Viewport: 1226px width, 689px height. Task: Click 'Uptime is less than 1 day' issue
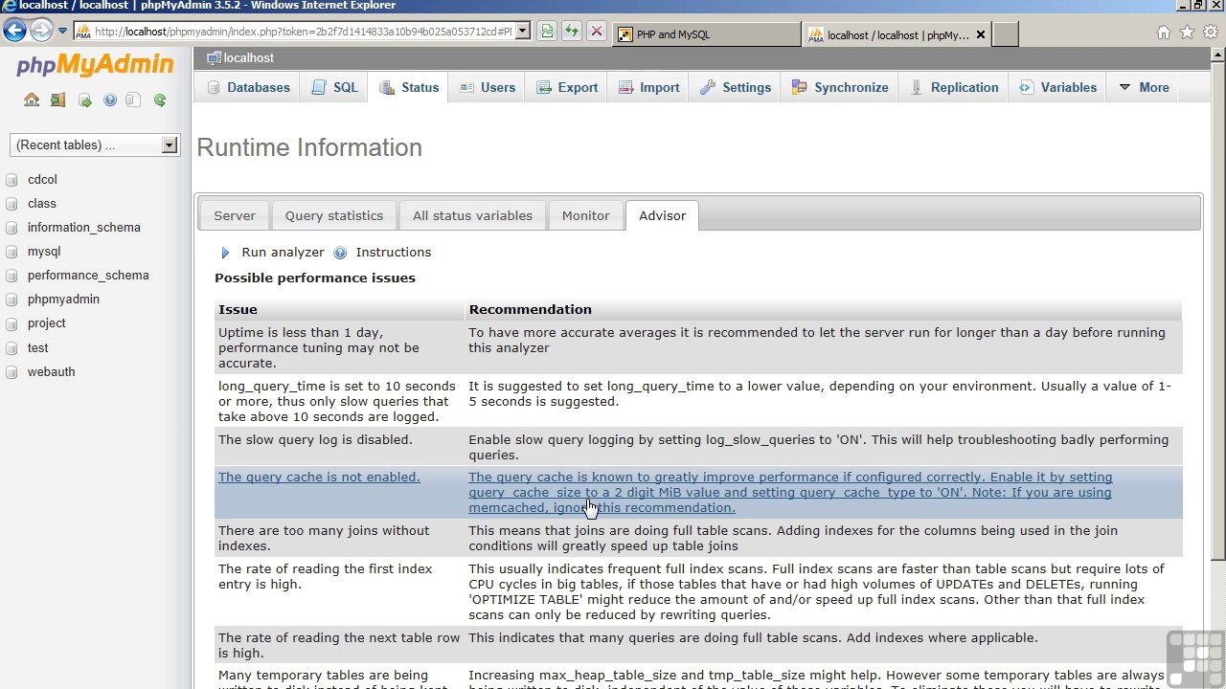tap(318, 347)
